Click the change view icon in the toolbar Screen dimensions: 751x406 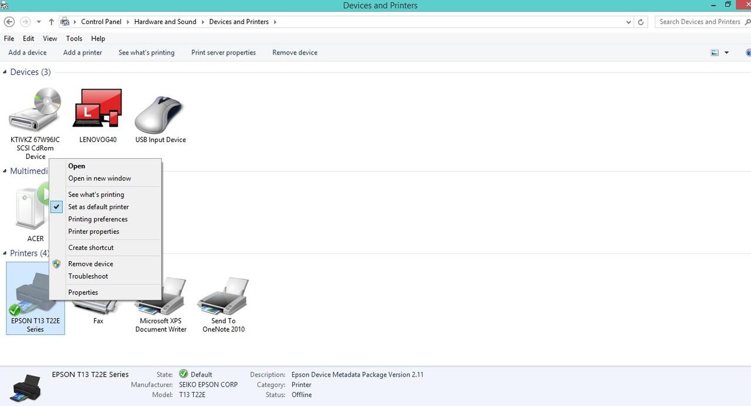tap(715, 53)
